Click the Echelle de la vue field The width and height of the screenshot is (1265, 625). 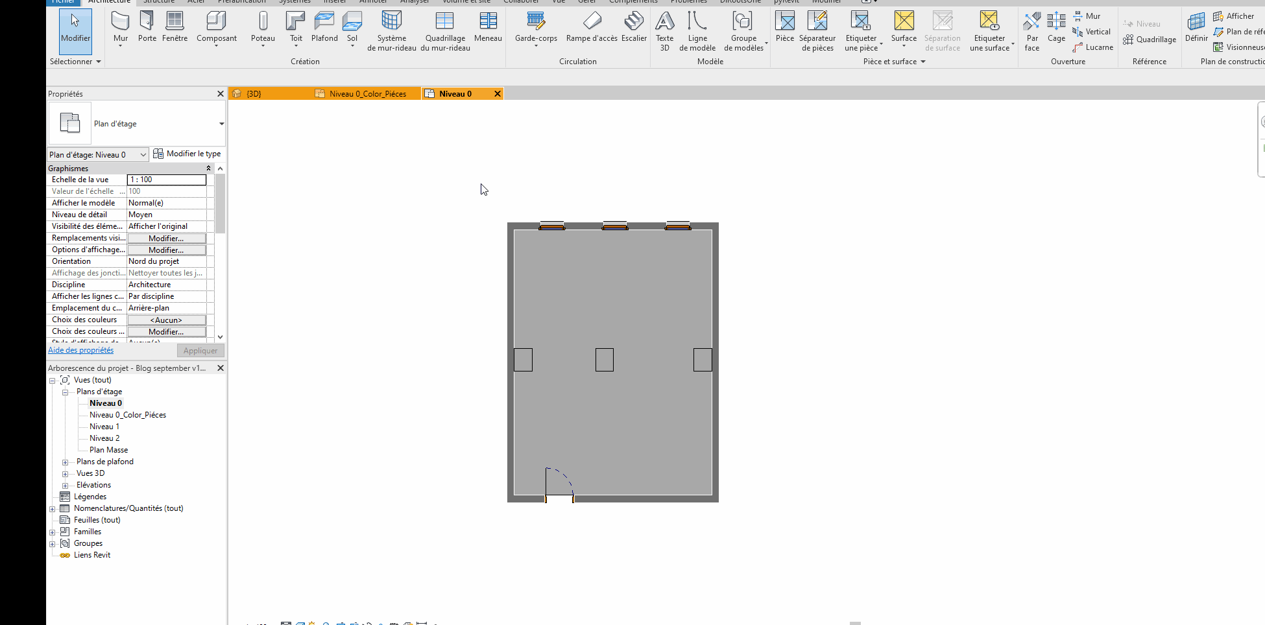[x=166, y=180]
